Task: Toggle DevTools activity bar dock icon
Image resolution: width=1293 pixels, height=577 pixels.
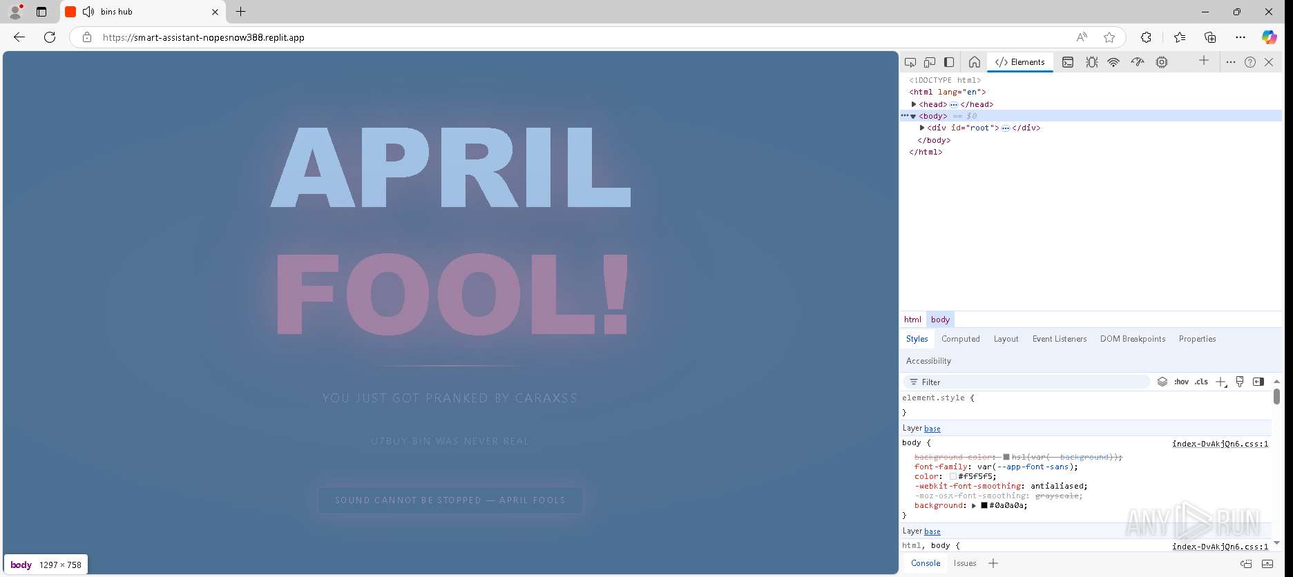Action: click(949, 62)
